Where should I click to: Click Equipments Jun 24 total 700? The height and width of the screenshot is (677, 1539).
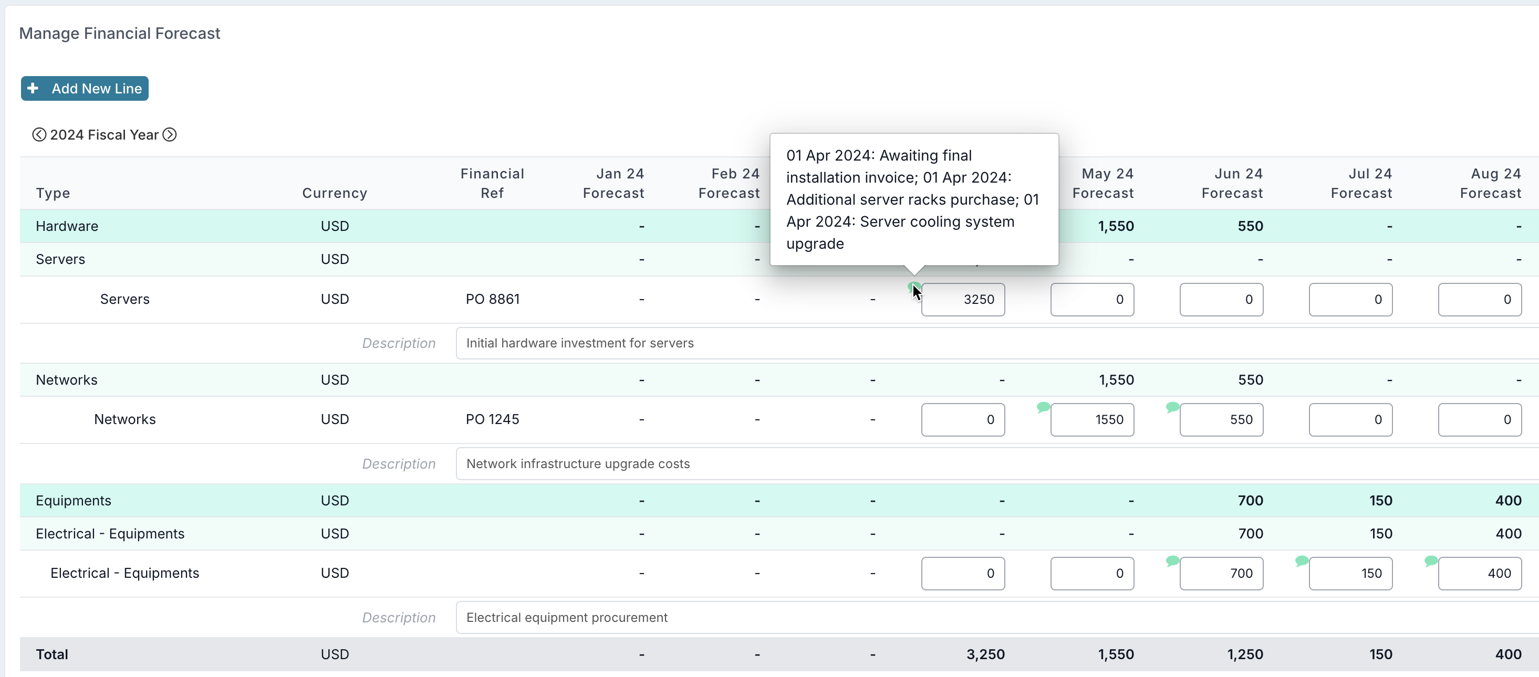(x=1250, y=500)
